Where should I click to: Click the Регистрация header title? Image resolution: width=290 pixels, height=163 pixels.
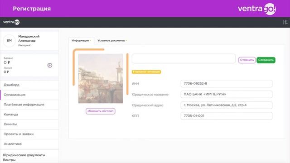pos(32,9)
